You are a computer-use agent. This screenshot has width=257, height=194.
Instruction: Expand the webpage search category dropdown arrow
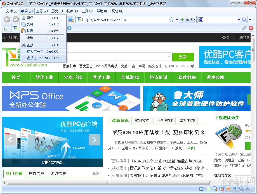tap(169, 57)
